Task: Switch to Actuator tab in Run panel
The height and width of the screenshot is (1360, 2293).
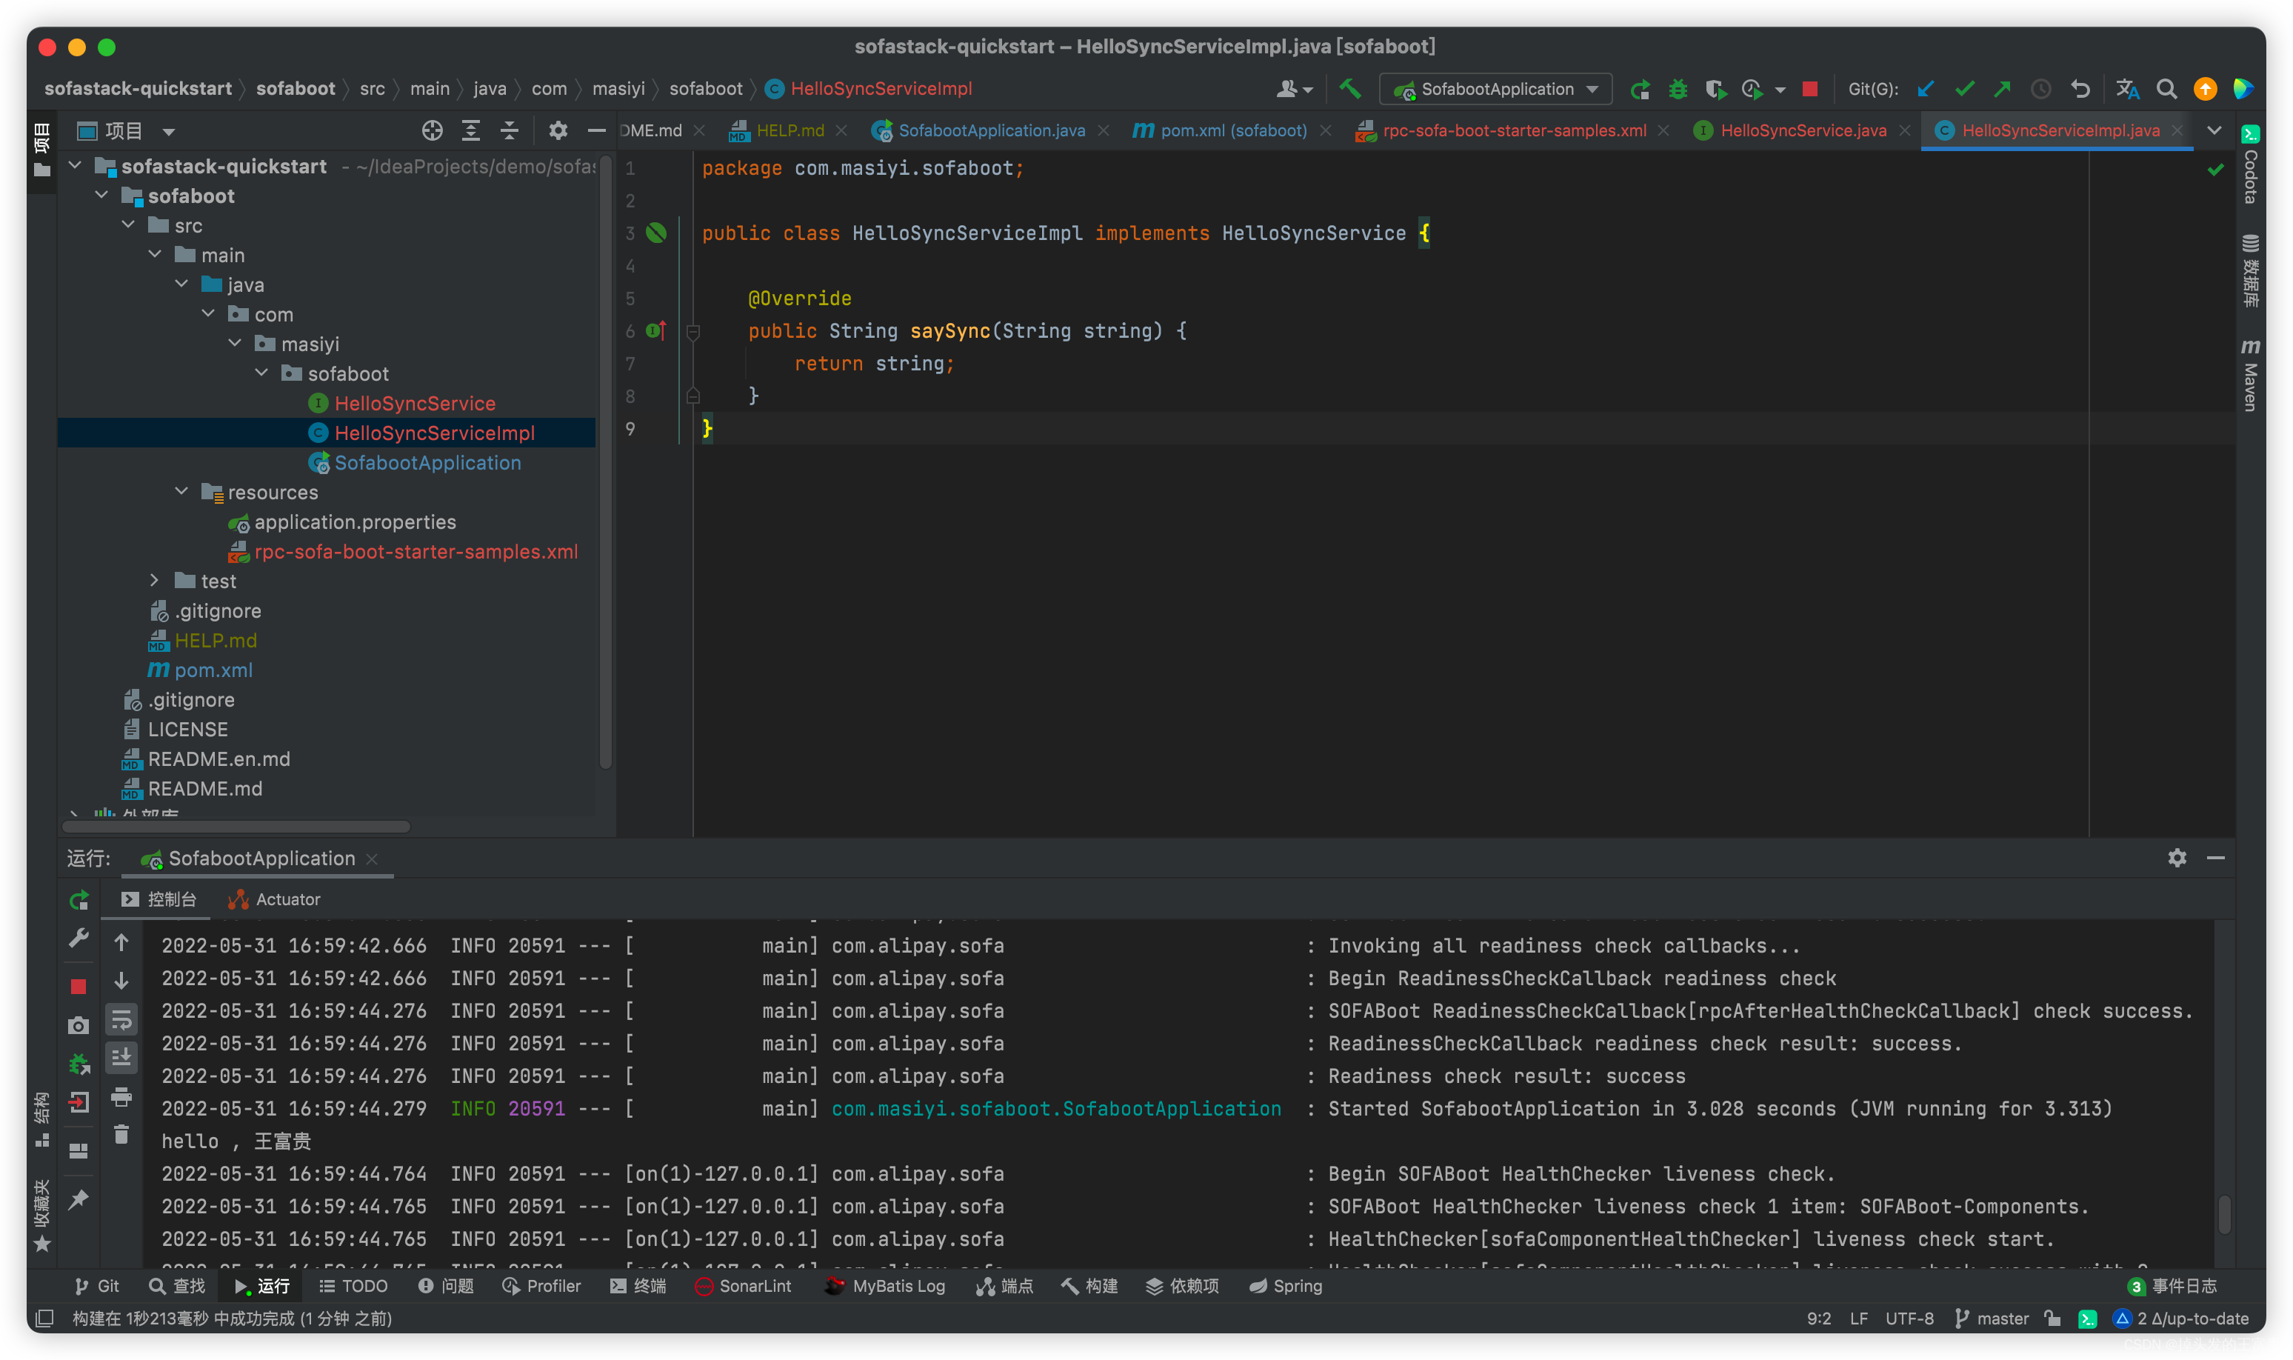Action: 274,900
